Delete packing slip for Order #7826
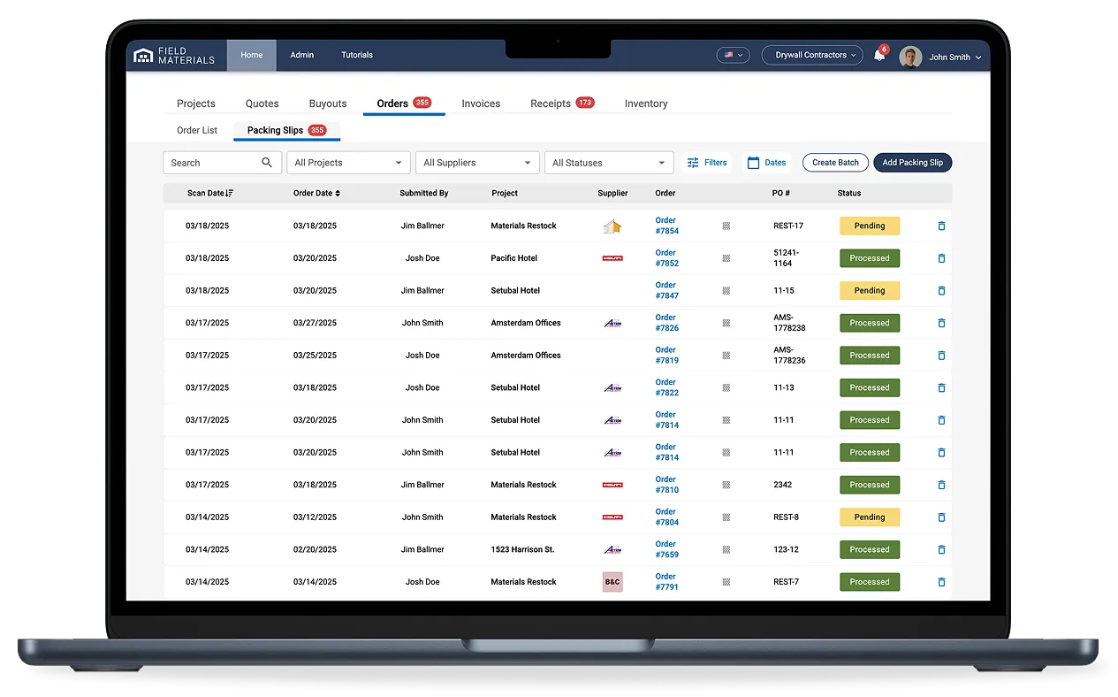The width and height of the screenshot is (1118, 697). [941, 323]
